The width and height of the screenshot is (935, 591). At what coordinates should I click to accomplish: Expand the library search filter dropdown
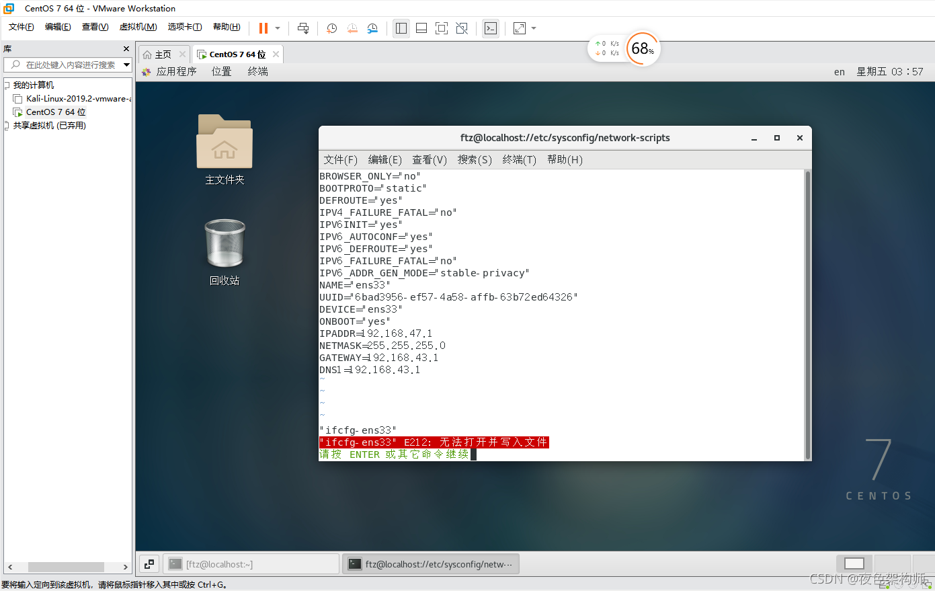pyautogui.click(x=127, y=65)
